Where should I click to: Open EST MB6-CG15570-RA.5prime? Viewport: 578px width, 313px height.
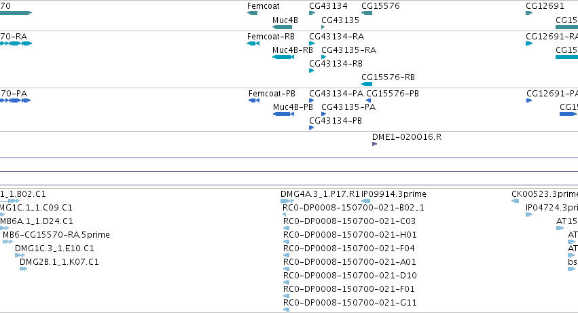(56, 235)
